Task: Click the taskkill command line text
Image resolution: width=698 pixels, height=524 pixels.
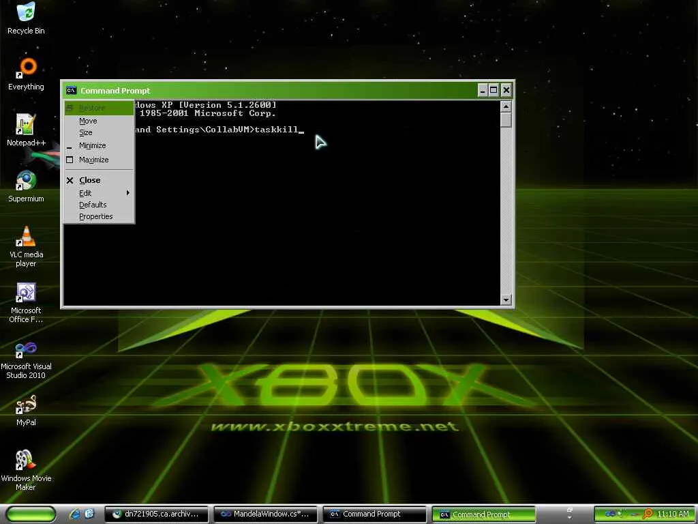Action: (x=276, y=129)
